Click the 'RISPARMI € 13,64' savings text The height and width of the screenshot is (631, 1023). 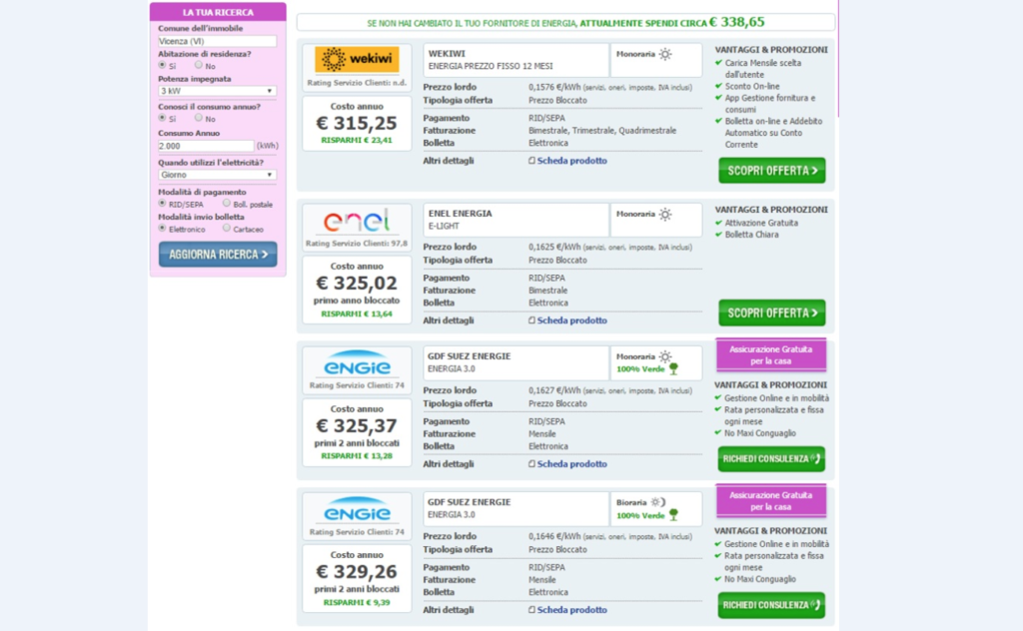coord(357,314)
